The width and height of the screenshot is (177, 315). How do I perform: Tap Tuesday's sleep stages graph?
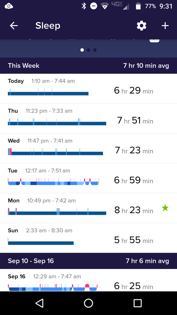tap(54, 182)
